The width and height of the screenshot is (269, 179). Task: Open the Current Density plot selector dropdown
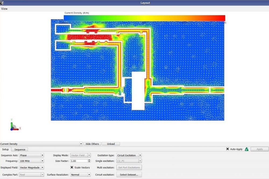point(81,144)
